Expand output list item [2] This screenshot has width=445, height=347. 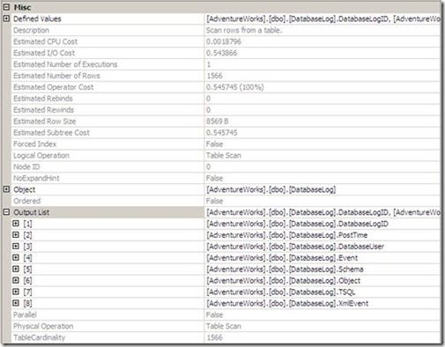(16, 235)
